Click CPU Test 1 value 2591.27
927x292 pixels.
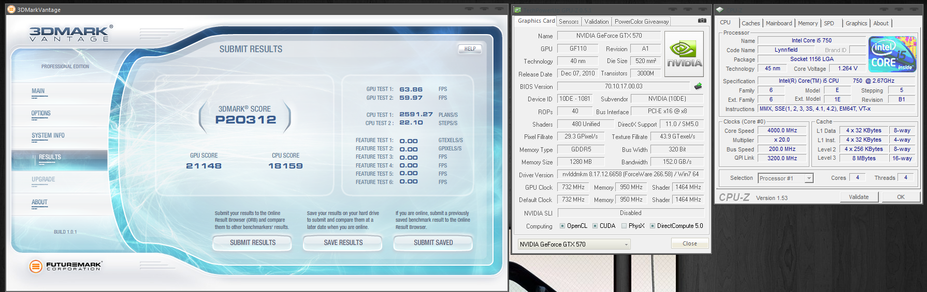[x=416, y=114]
